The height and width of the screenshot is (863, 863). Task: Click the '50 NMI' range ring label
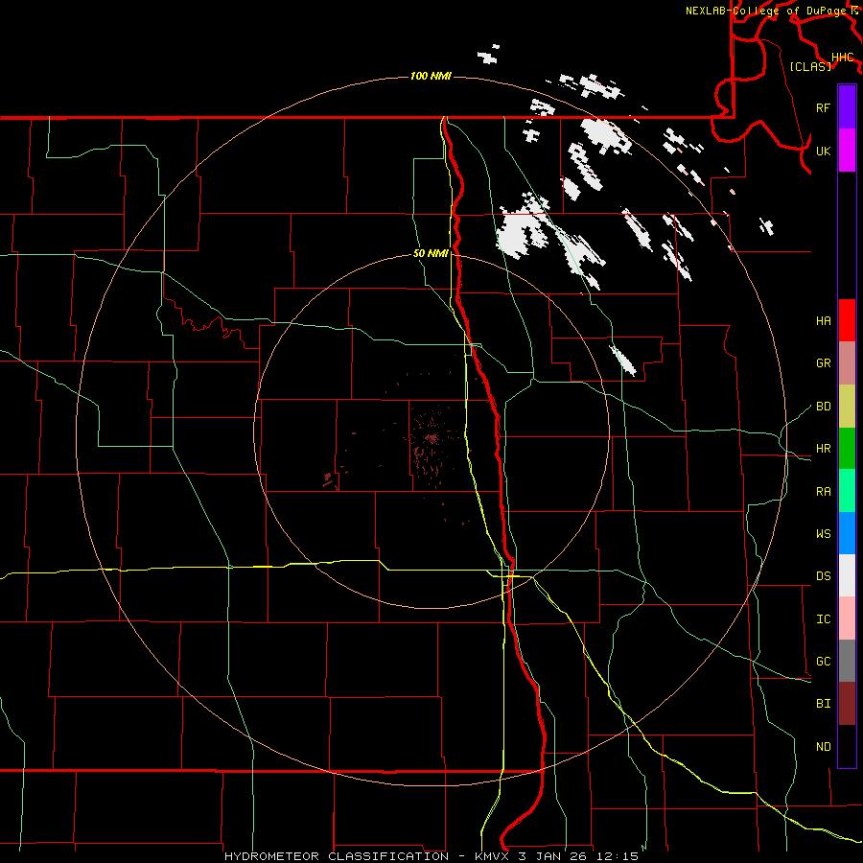tap(431, 254)
